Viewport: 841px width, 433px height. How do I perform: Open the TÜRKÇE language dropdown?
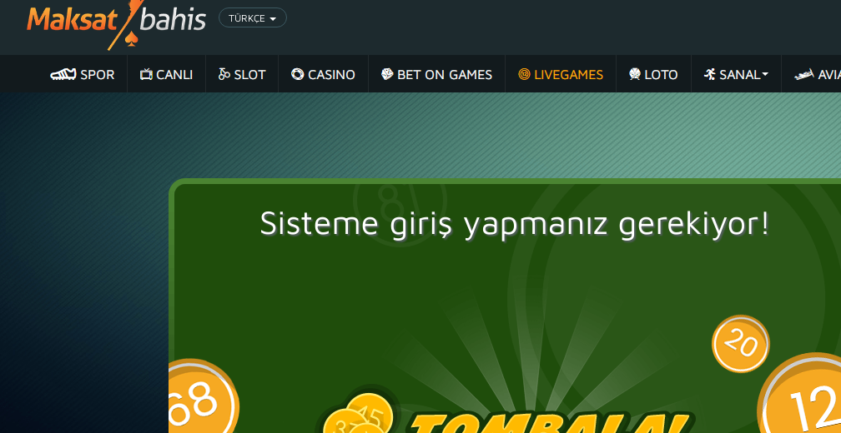[253, 17]
